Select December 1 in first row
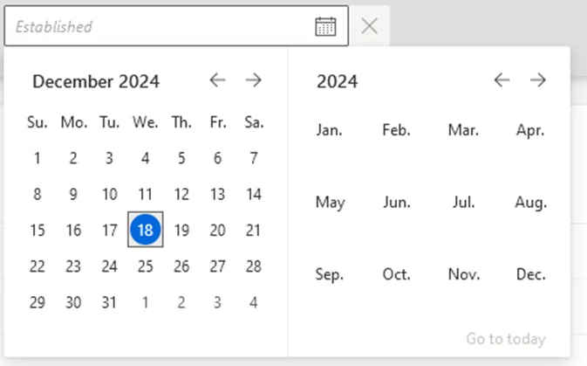Viewport: 587px width, 366px height. tap(37, 158)
